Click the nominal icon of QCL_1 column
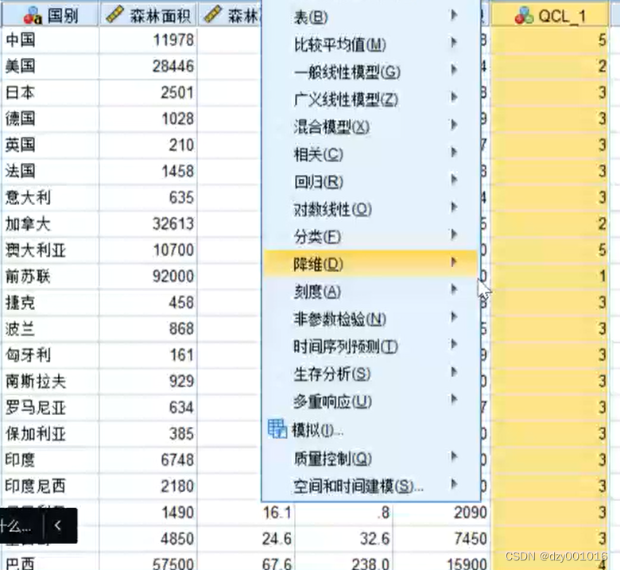This screenshot has width=620, height=570. click(524, 16)
